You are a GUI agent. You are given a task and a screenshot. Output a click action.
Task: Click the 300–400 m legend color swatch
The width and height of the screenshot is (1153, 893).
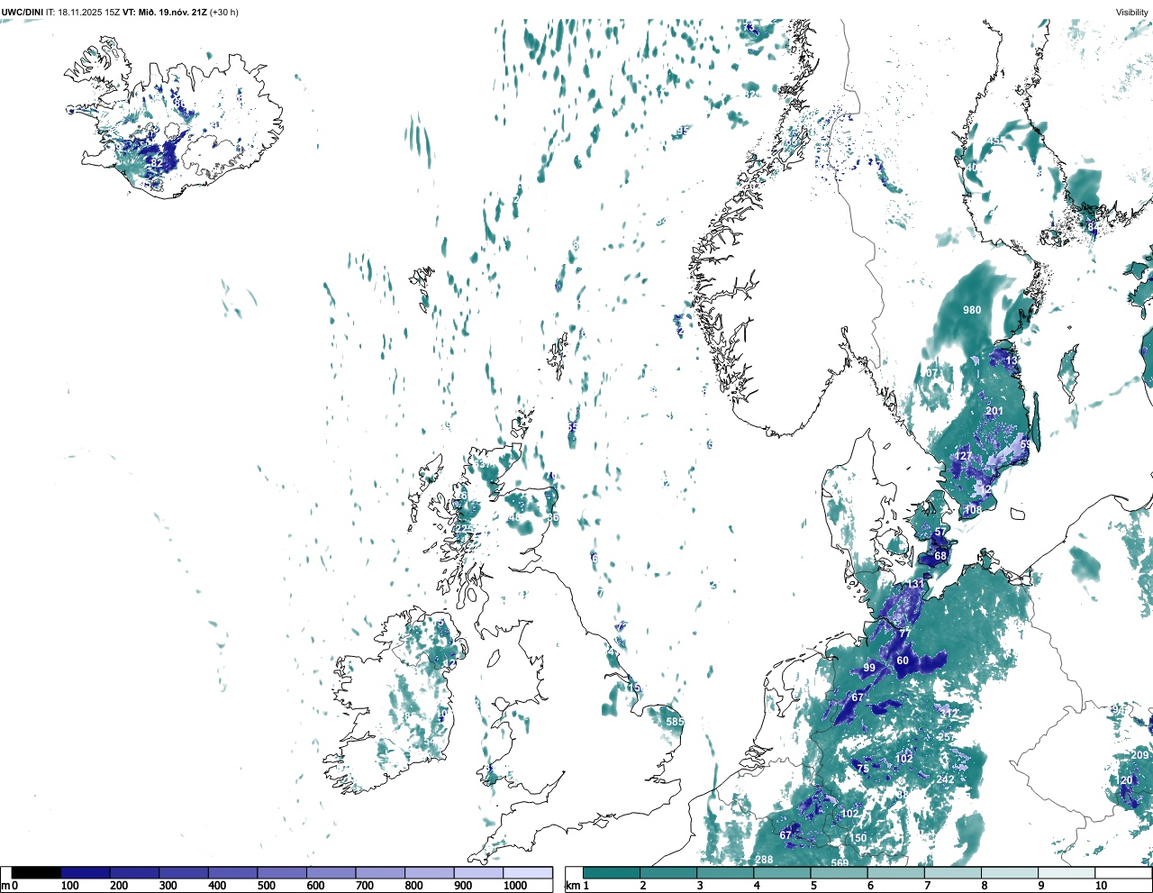click(184, 872)
